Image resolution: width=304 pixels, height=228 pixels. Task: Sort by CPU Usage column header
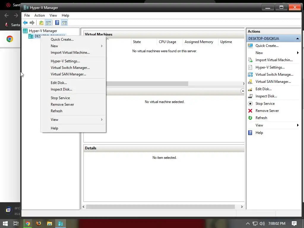click(x=170, y=42)
